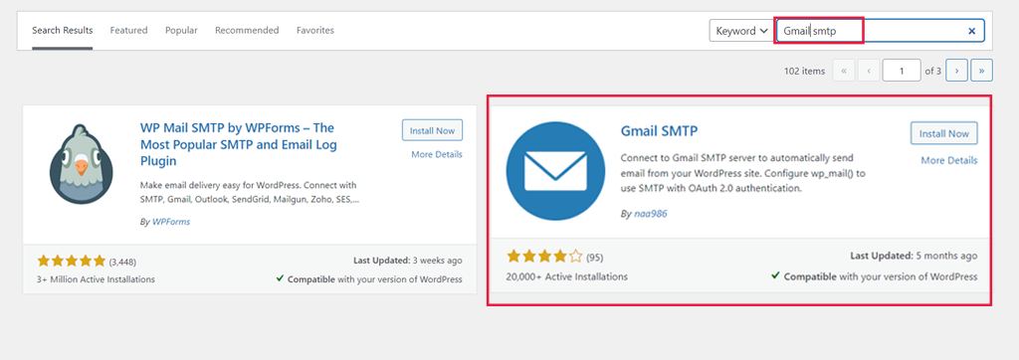This screenshot has height=360, width=1019.
Task: Click Gmail SMTP compatibility checkmark
Action: click(775, 275)
